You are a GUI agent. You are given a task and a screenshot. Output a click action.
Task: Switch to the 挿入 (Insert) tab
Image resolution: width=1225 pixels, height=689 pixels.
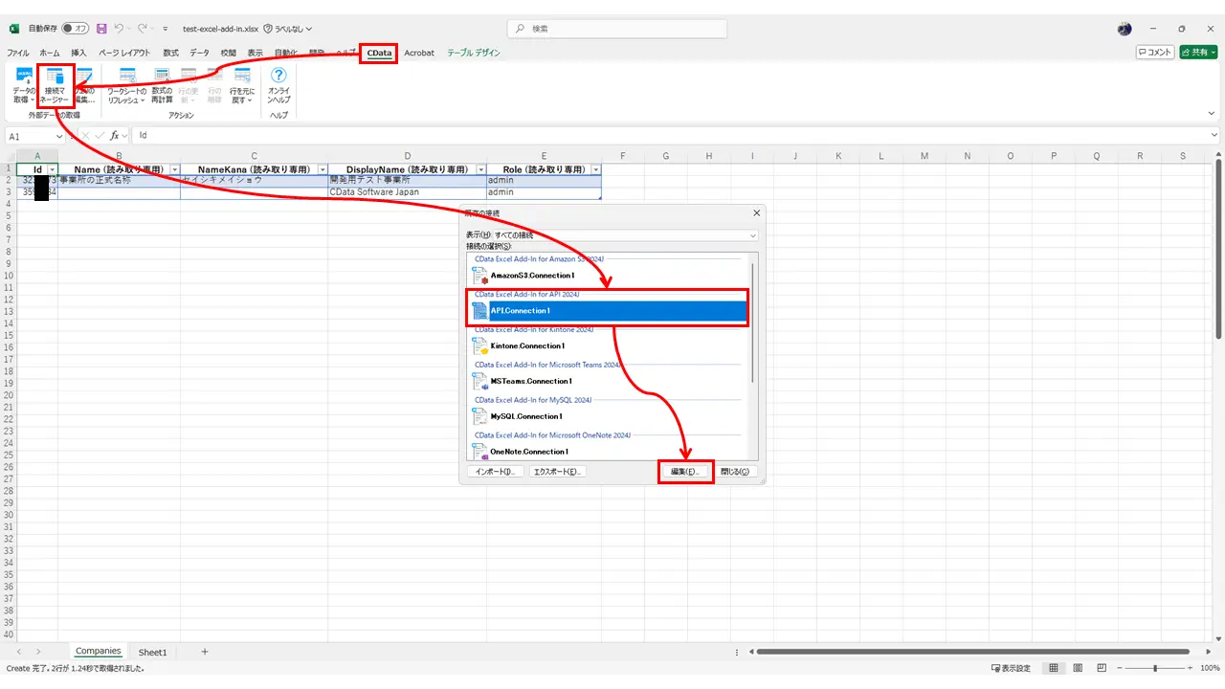[x=78, y=53]
